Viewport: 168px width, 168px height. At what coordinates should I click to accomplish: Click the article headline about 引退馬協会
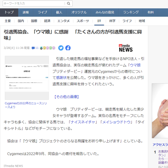pyautogui.click(x=73, y=35)
